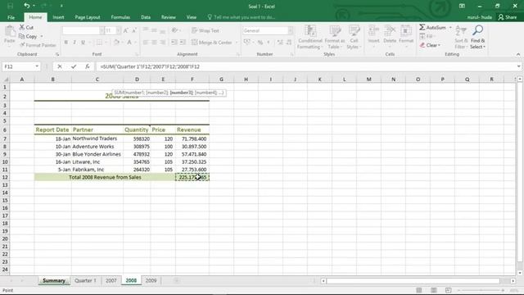This screenshot has height=295, width=524.
Task: Click the Fill Color bucket
Action: (x=116, y=43)
